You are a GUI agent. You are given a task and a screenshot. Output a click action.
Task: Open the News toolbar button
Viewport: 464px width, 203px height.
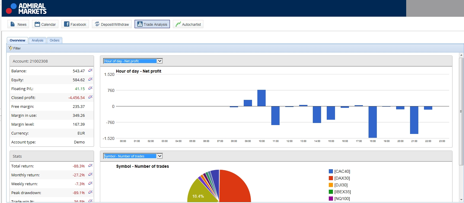(x=18, y=24)
